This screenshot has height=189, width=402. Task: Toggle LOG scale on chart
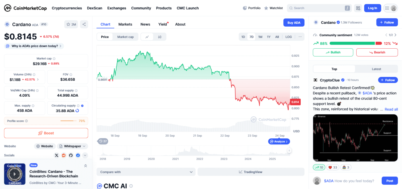(289, 37)
